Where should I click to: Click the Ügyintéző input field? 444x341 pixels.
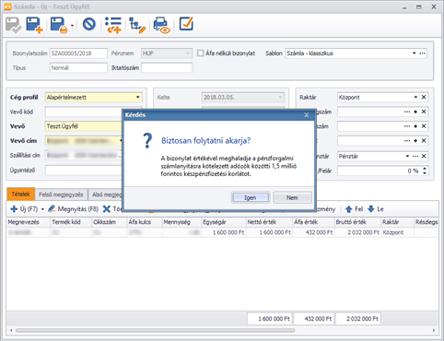(x=84, y=170)
